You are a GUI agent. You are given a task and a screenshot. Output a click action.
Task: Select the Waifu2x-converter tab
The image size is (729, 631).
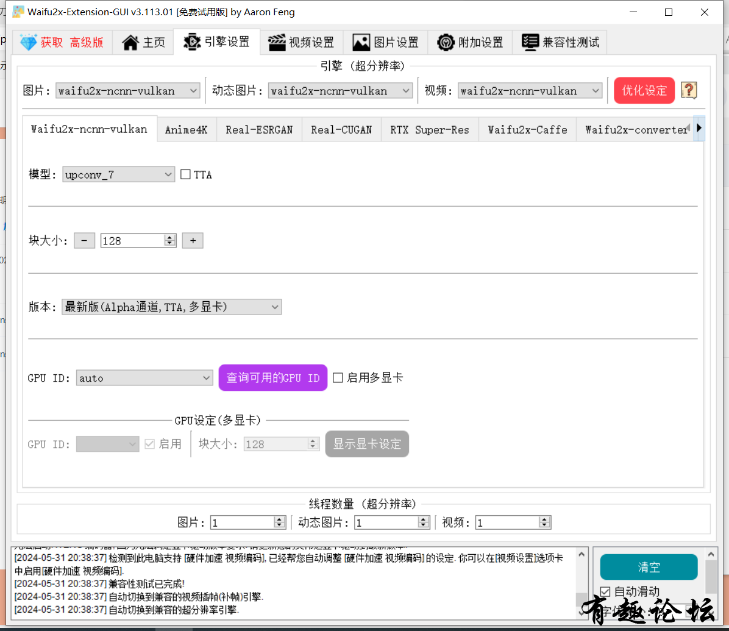[x=635, y=130]
